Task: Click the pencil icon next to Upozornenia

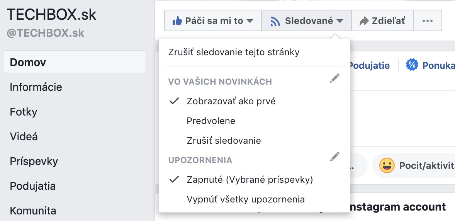Action: 335,156
